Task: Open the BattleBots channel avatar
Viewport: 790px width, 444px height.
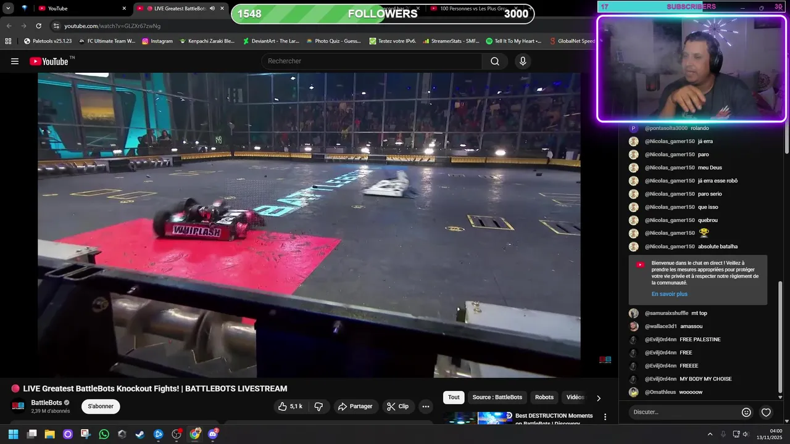Action: pos(19,406)
